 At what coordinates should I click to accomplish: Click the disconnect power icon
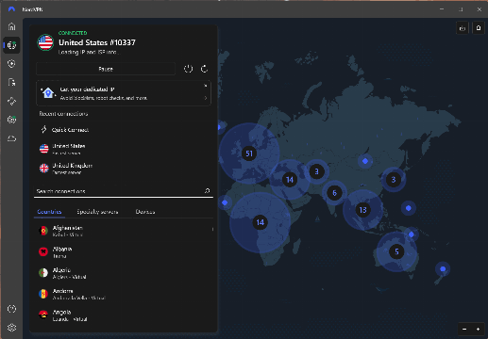click(x=188, y=69)
